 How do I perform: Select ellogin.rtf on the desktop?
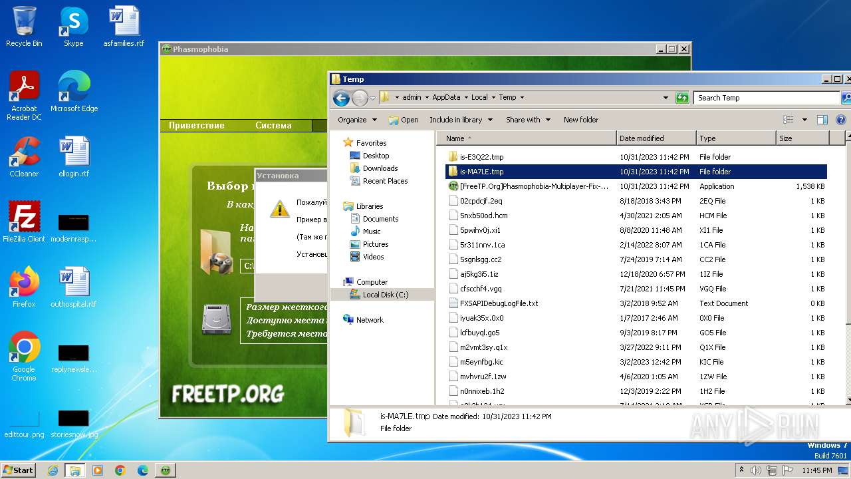point(74,157)
